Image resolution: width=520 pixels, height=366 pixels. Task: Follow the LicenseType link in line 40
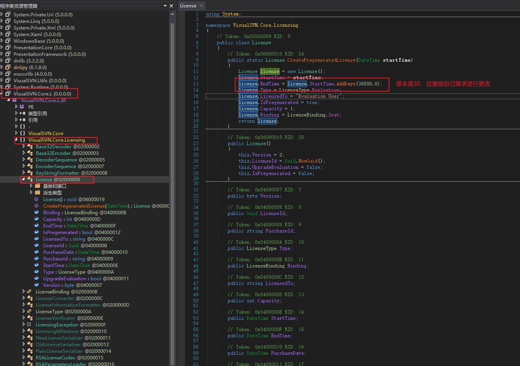[262, 248]
